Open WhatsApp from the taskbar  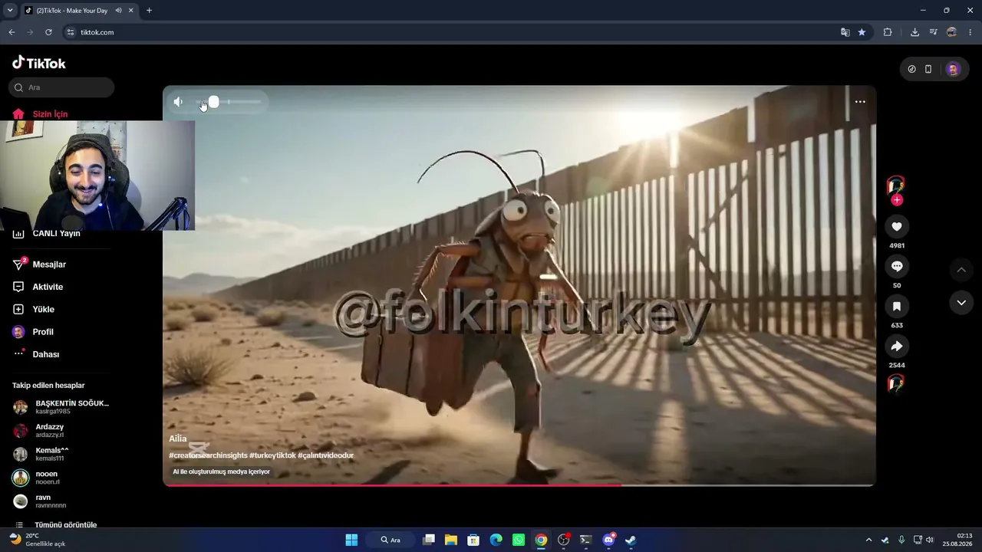(x=519, y=540)
